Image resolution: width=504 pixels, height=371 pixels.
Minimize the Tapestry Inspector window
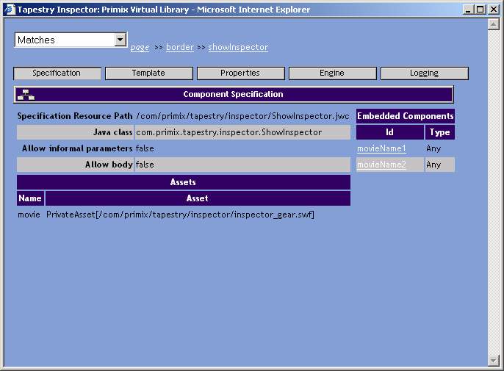click(468, 10)
